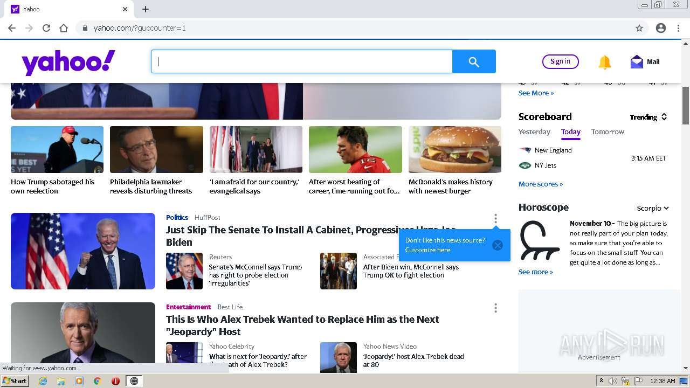The height and width of the screenshot is (388, 690).
Task: Click the system tray volume icon
Action: [x=613, y=381]
